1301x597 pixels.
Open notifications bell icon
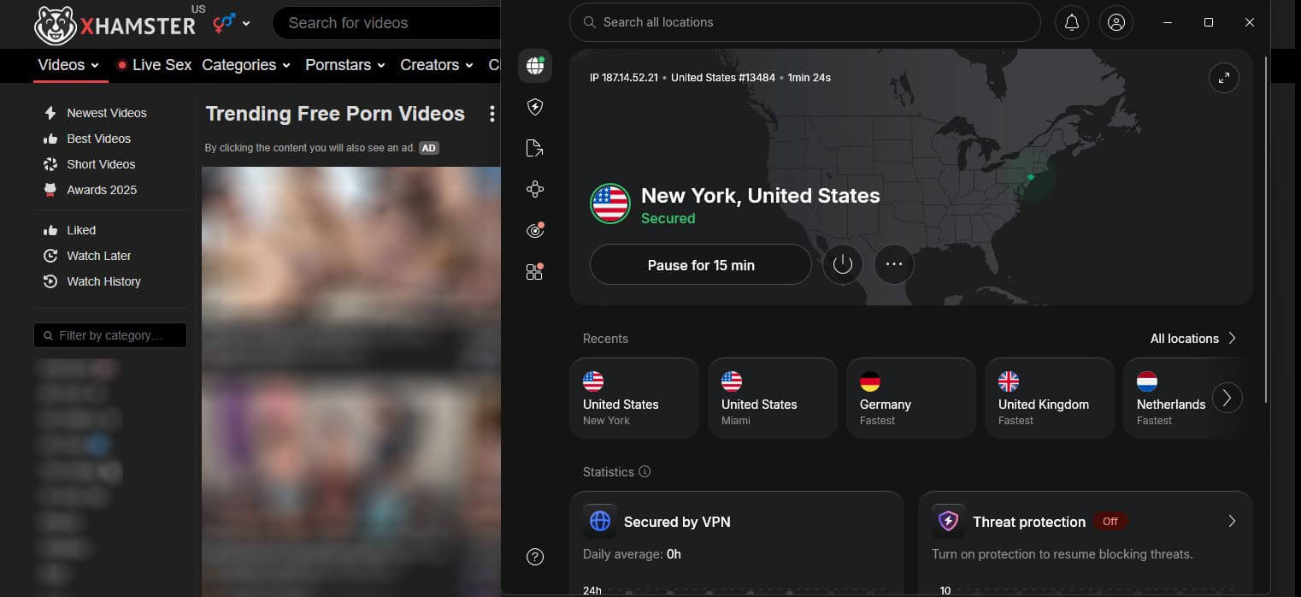(x=1072, y=23)
